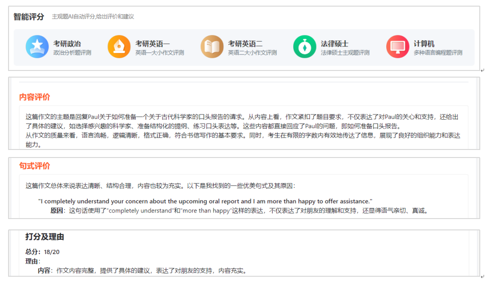Click the 句式评价 section heading

pos(34,166)
